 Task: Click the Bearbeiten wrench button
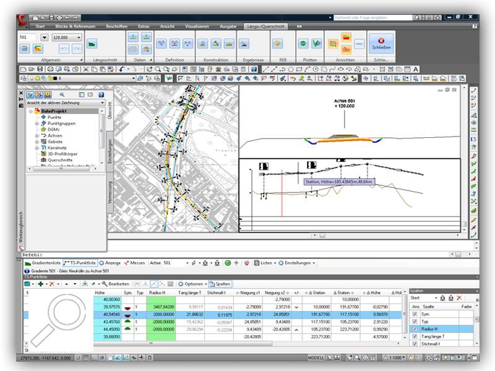pos(115,284)
